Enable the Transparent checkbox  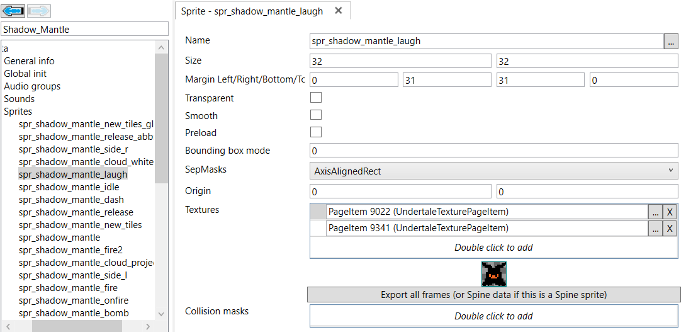point(315,98)
